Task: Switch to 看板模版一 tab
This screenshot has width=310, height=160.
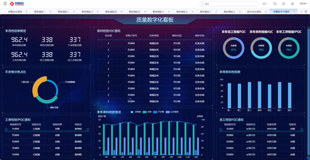Action: pyautogui.click(x=40, y=12)
